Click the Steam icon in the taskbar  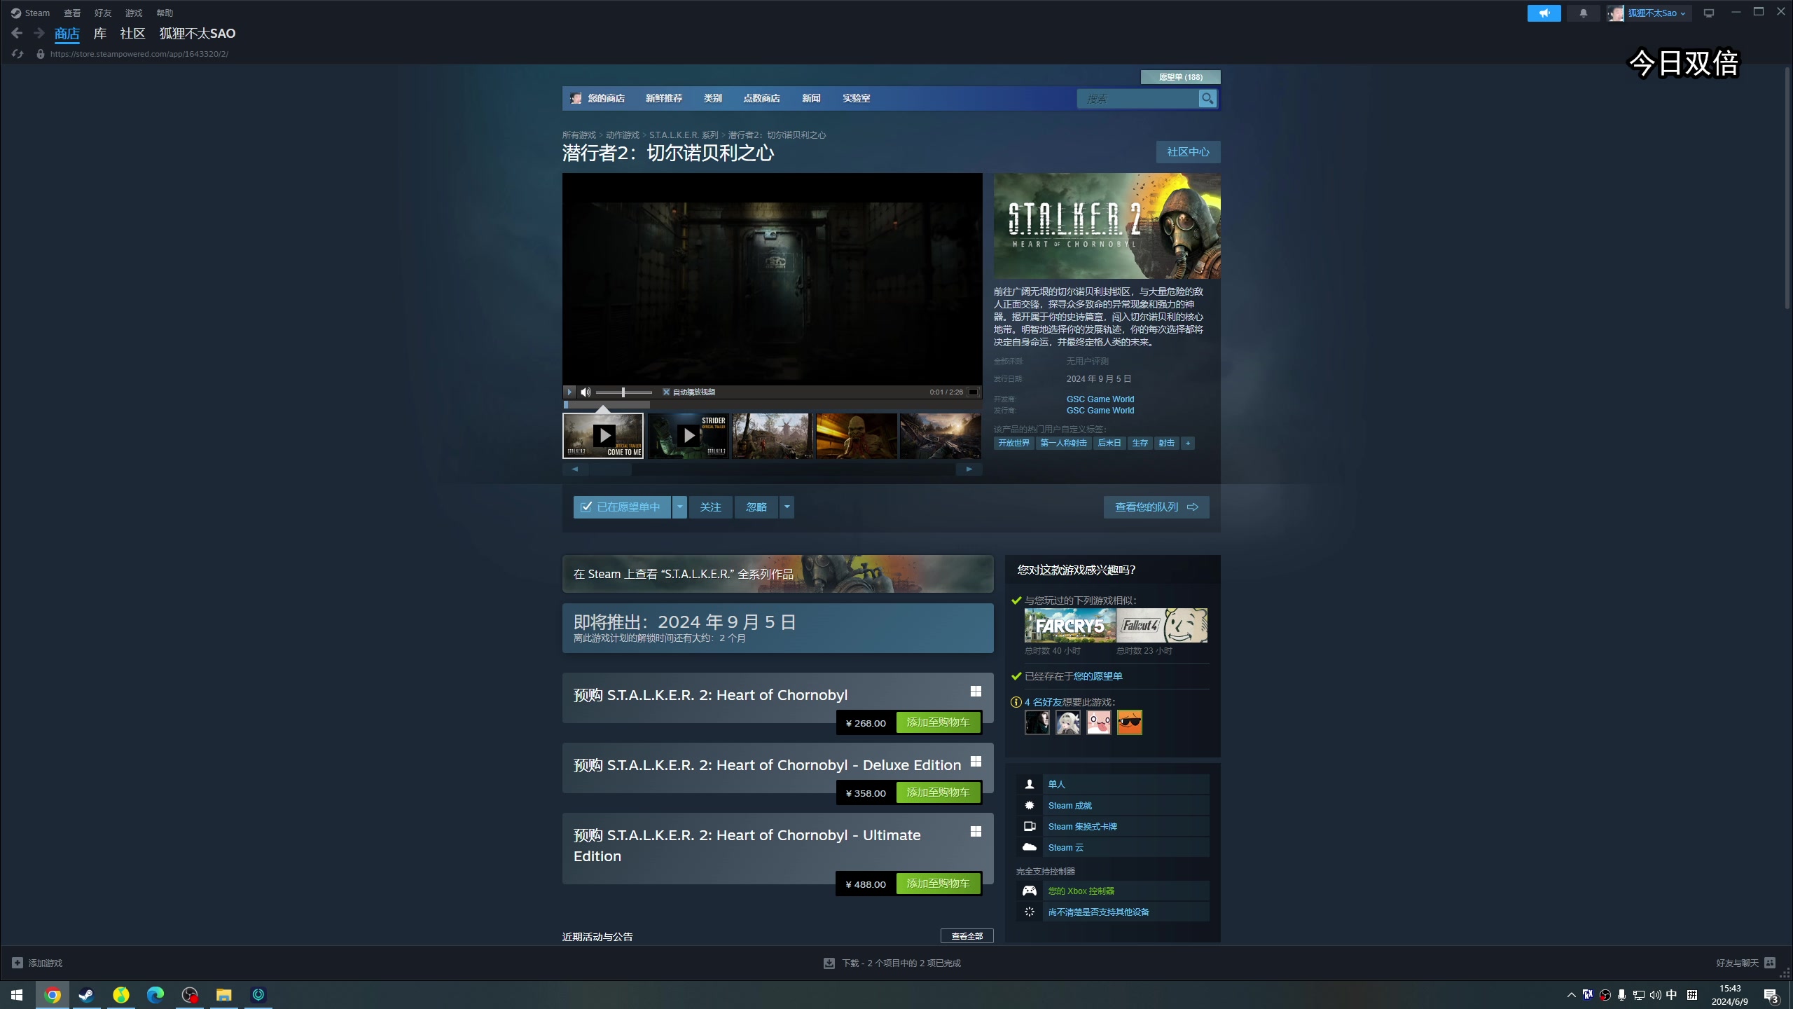(86, 995)
